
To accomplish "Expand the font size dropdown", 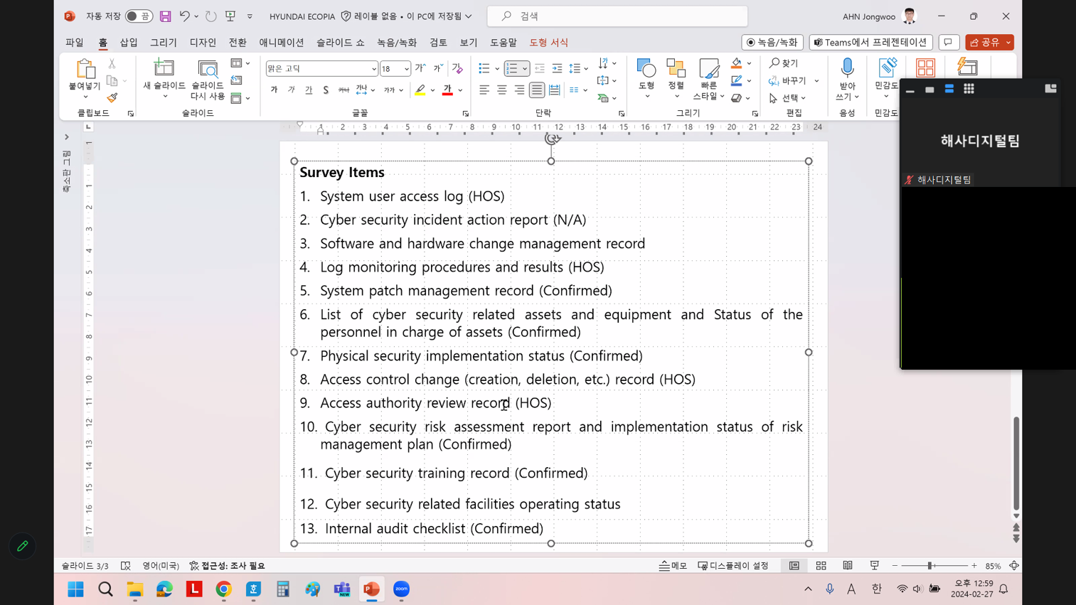I will click(406, 69).
